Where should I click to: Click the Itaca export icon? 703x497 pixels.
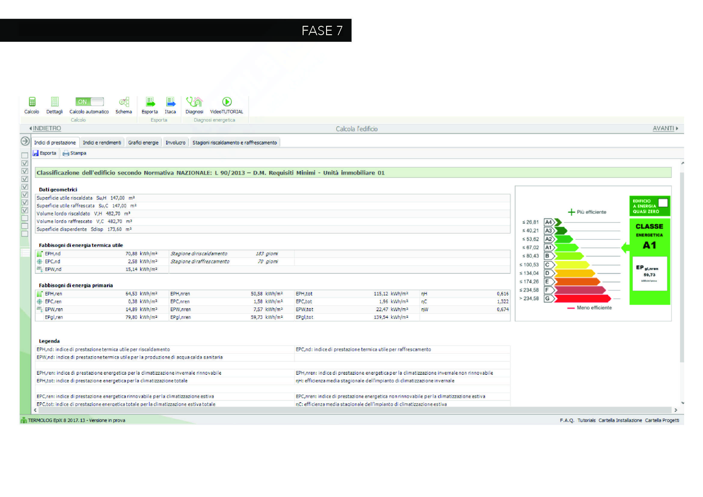click(x=170, y=102)
